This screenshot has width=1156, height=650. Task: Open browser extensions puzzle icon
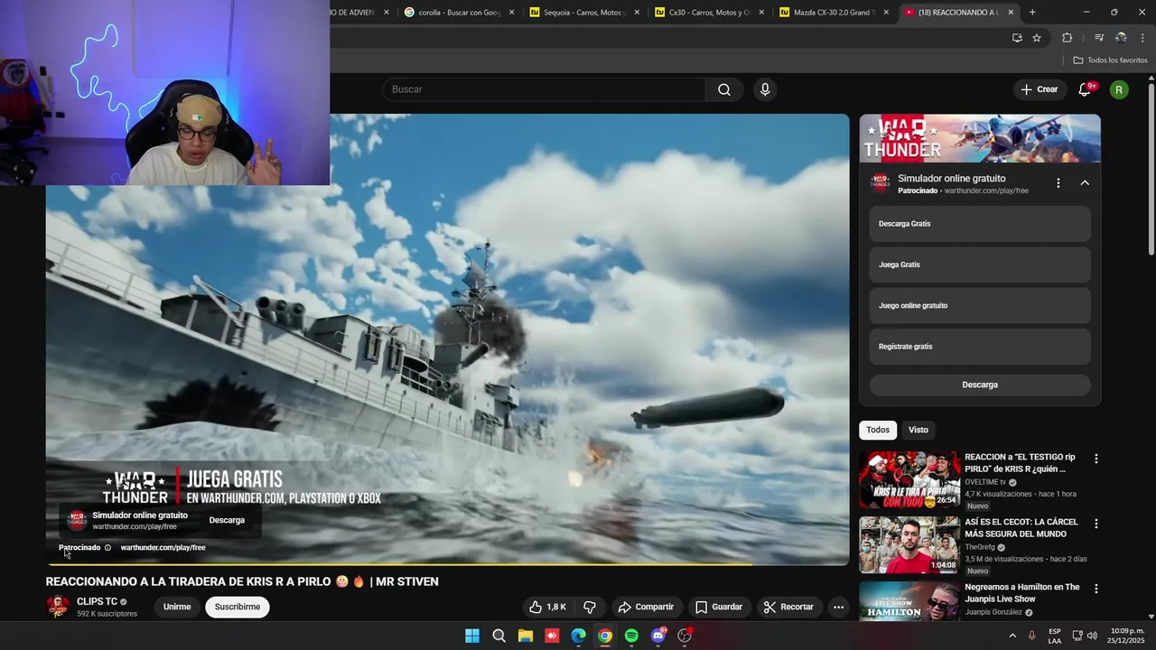1067,38
